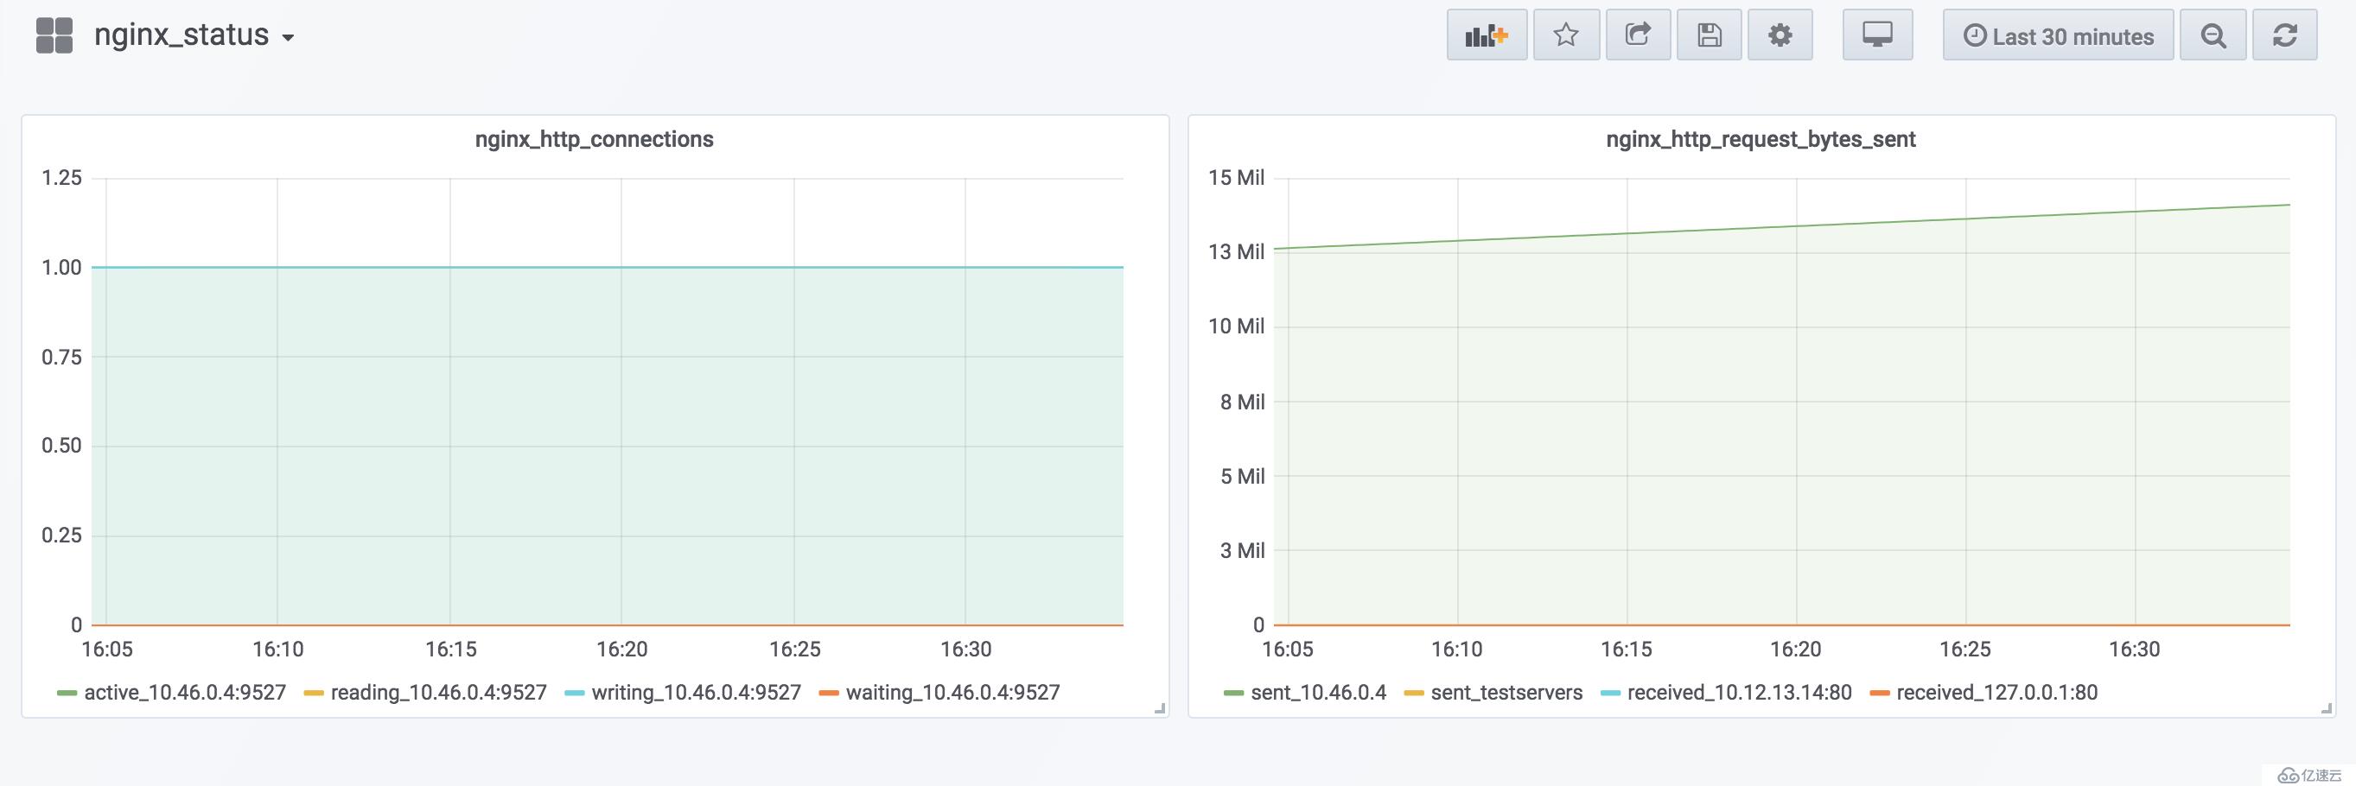This screenshot has height=786, width=2356.
Task: Save the dashboard with floppy icon
Action: point(1709,35)
